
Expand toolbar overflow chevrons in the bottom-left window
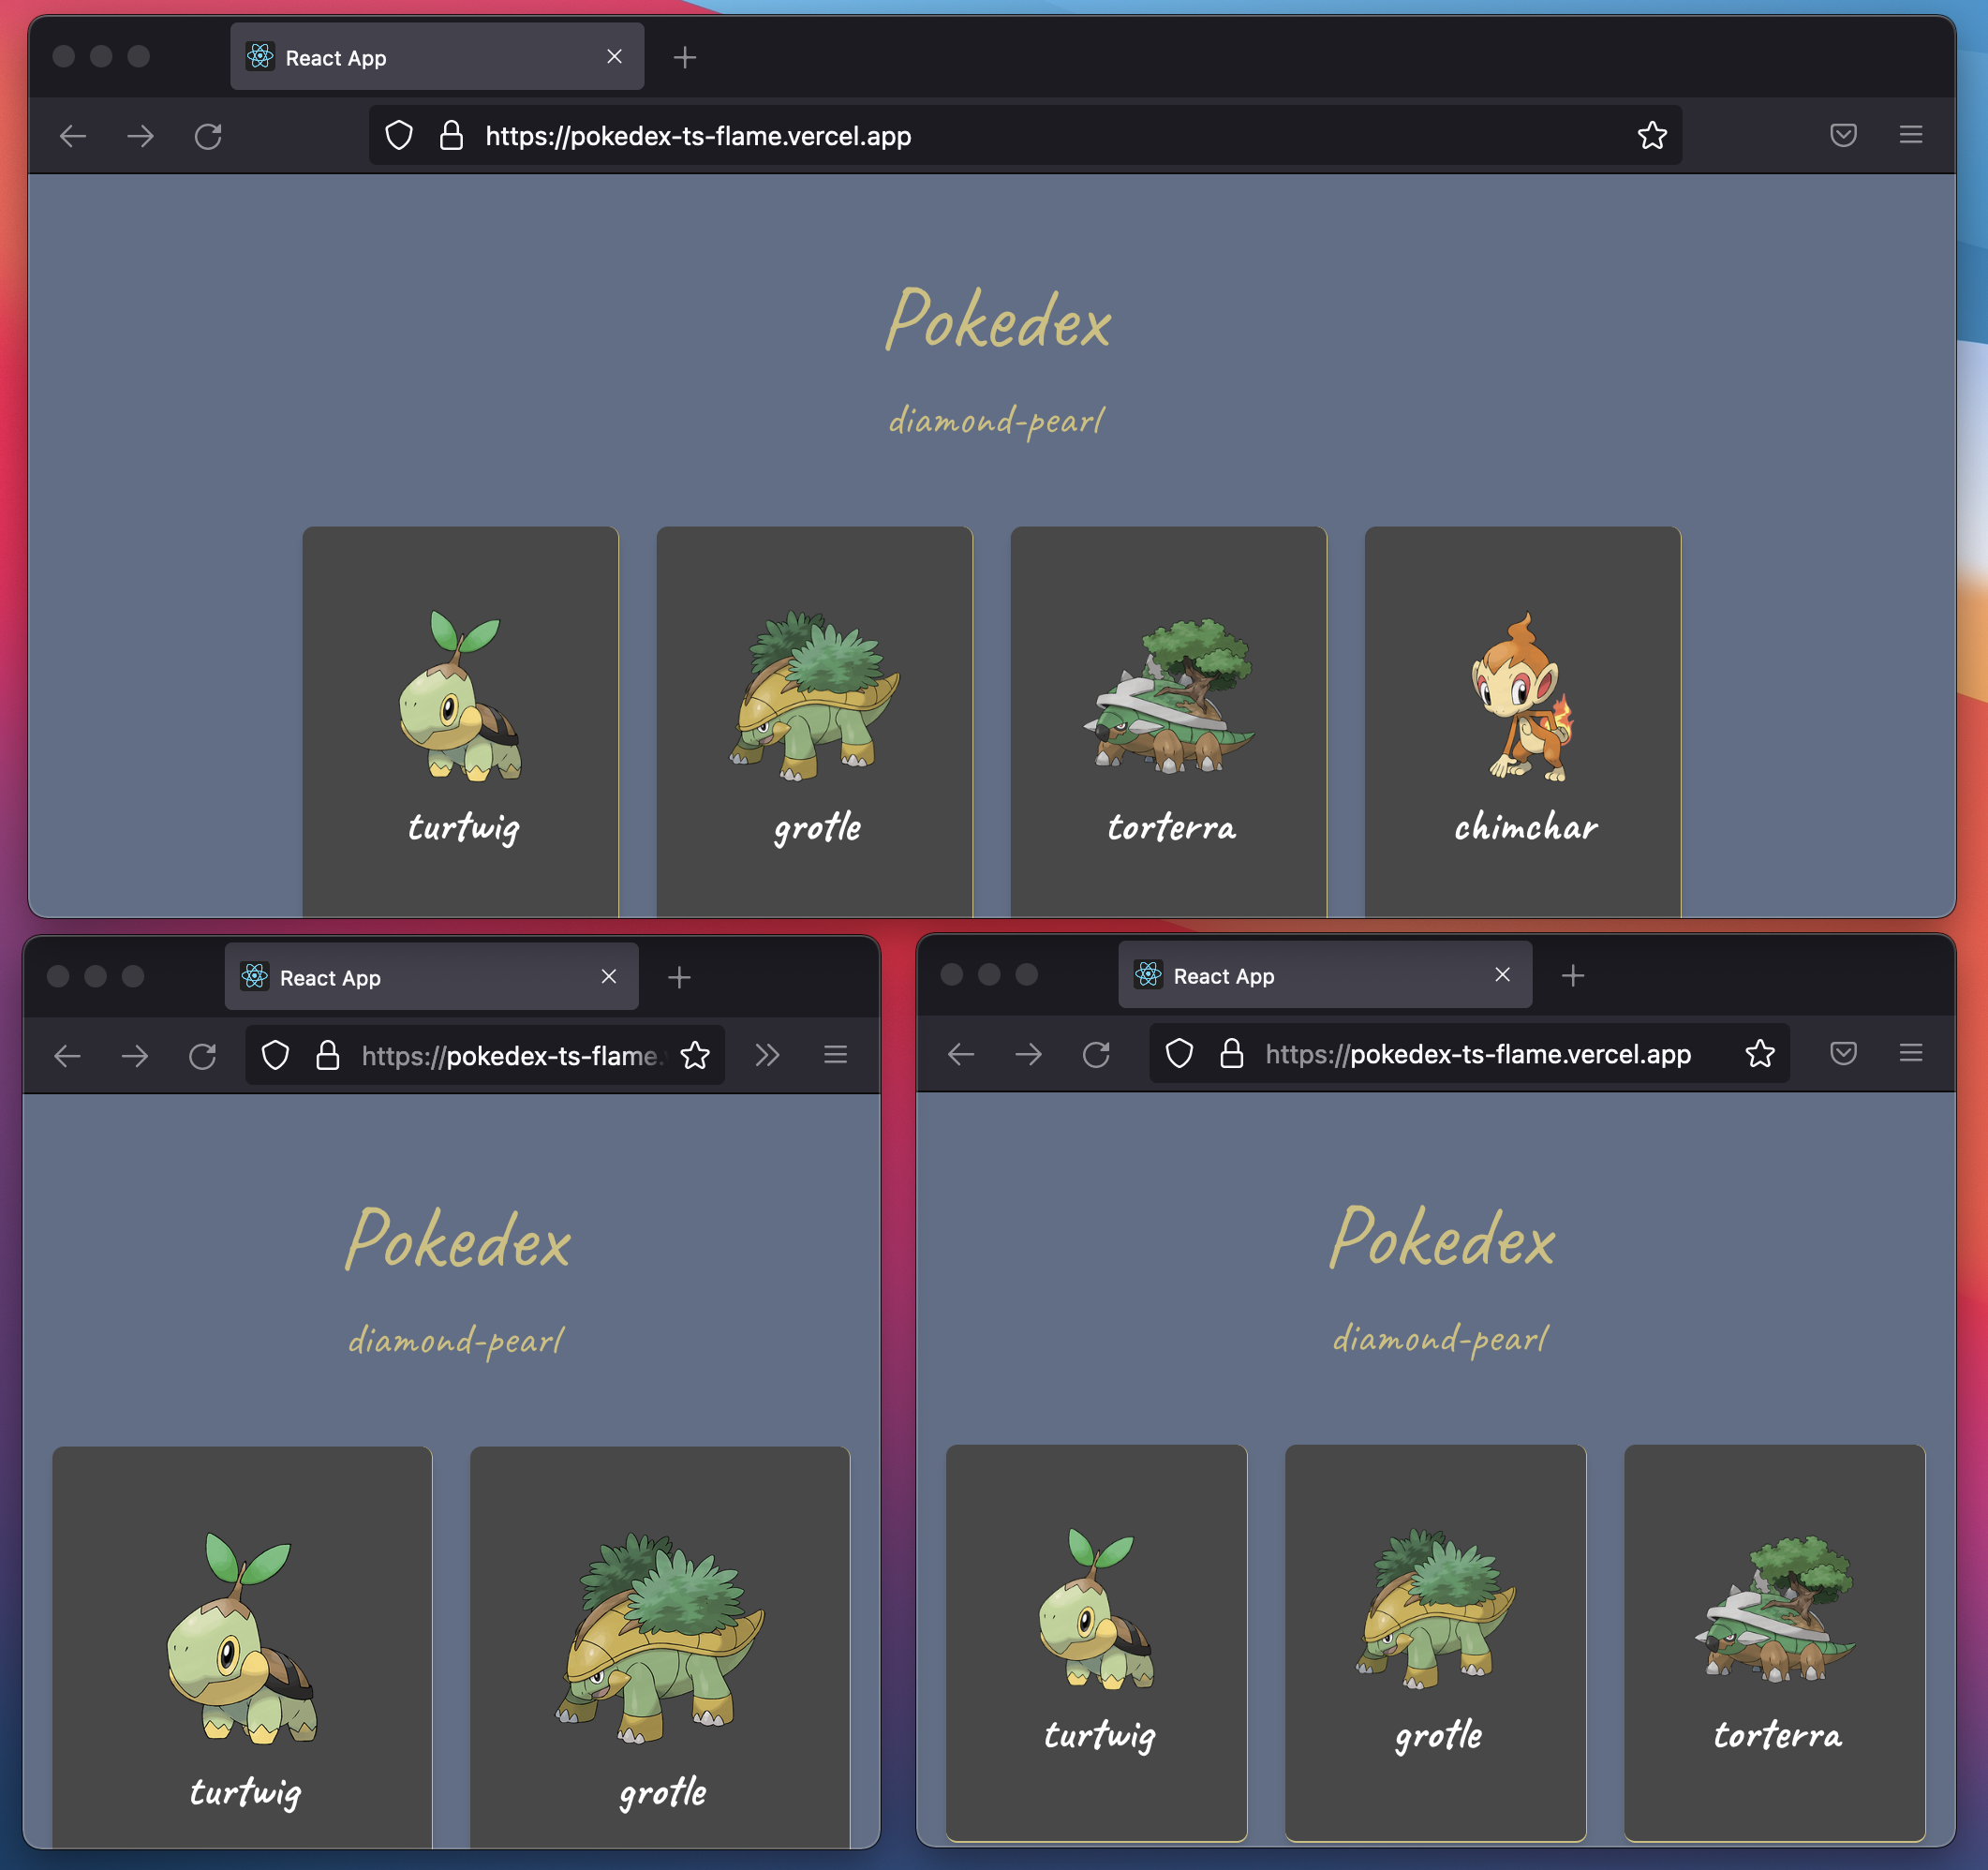(767, 1055)
